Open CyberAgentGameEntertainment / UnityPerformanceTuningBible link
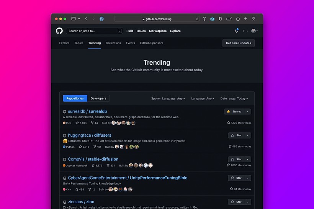This screenshot has height=209, width=314. tap(128, 178)
